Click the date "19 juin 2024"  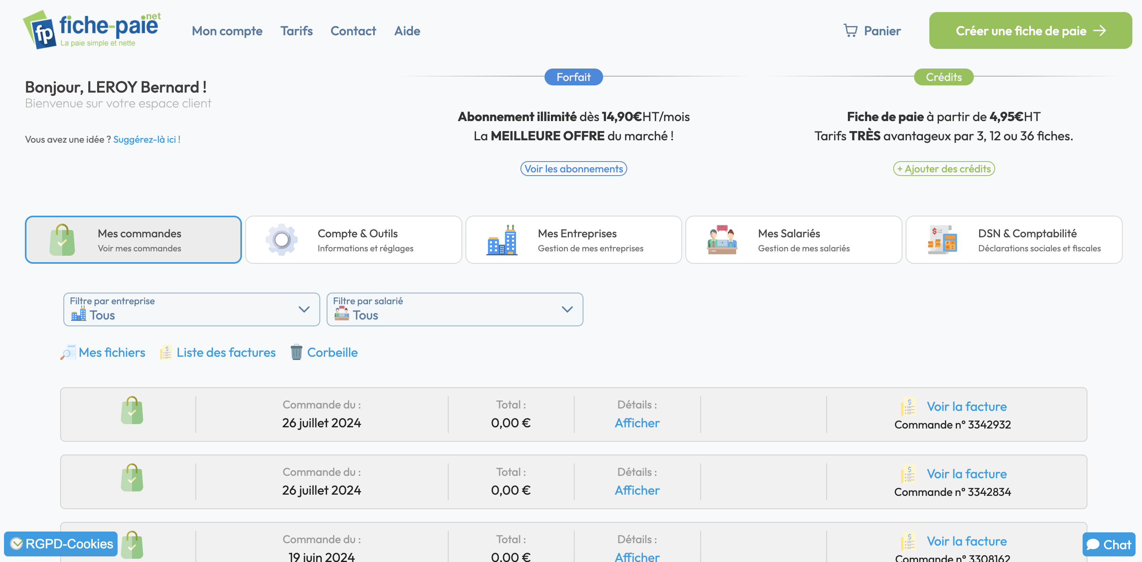click(322, 556)
